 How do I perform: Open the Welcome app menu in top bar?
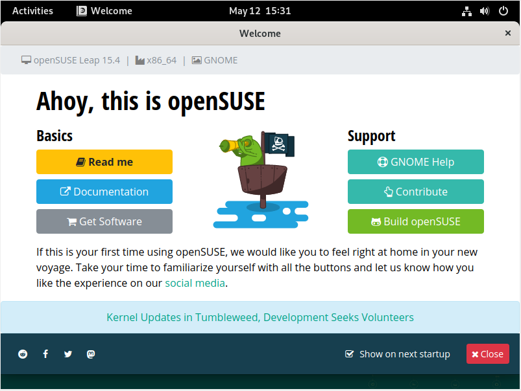104,11
